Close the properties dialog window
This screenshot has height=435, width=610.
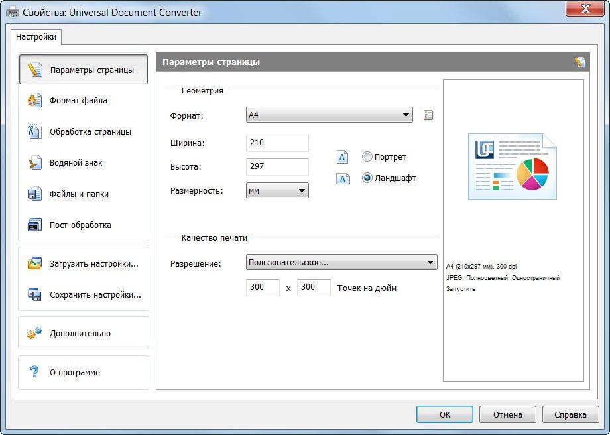585,9
